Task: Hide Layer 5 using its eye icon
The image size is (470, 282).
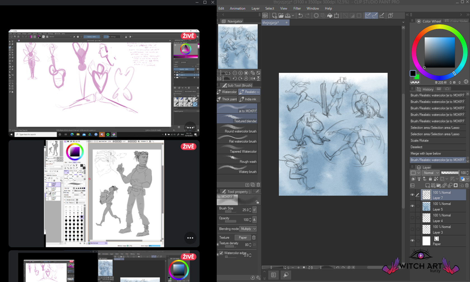Action: (412, 206)
